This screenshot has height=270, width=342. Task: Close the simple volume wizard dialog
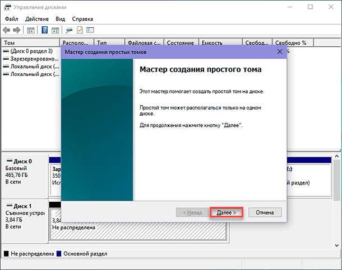(x=280, y=52)
